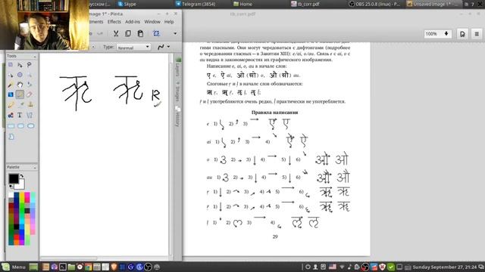Click the Copy icon in Pinta toolbar

pyautogui.click(x=128, y=33)
